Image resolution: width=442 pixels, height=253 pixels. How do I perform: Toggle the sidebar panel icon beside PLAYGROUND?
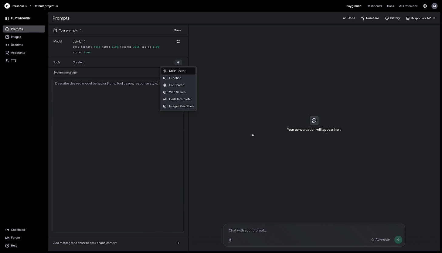pos(7,19)
